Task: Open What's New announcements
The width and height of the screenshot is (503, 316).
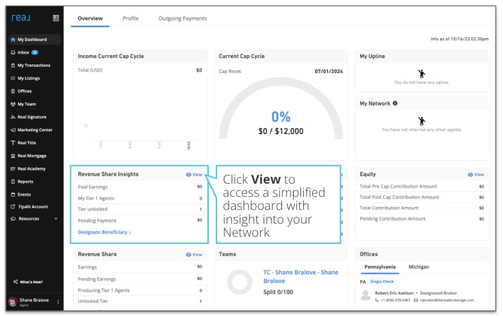Action: (31, 282)
